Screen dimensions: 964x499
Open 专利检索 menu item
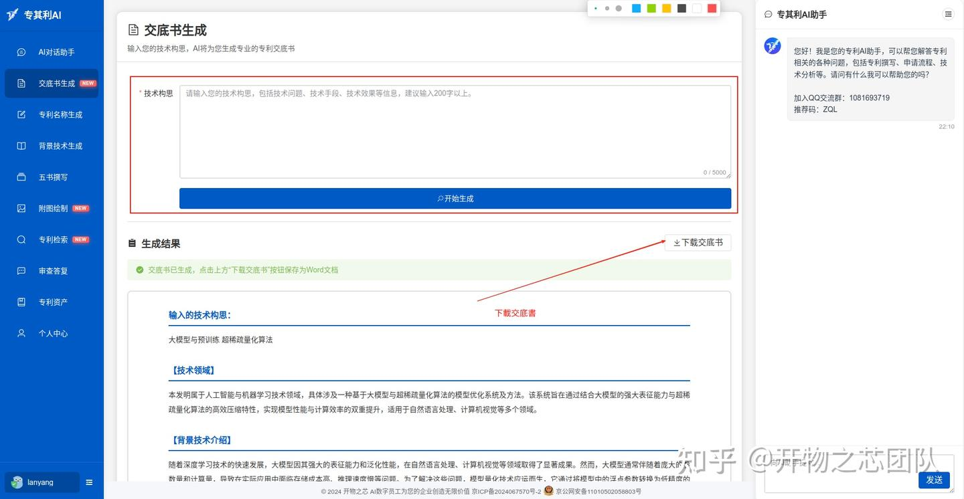click(x=52, y=239)
